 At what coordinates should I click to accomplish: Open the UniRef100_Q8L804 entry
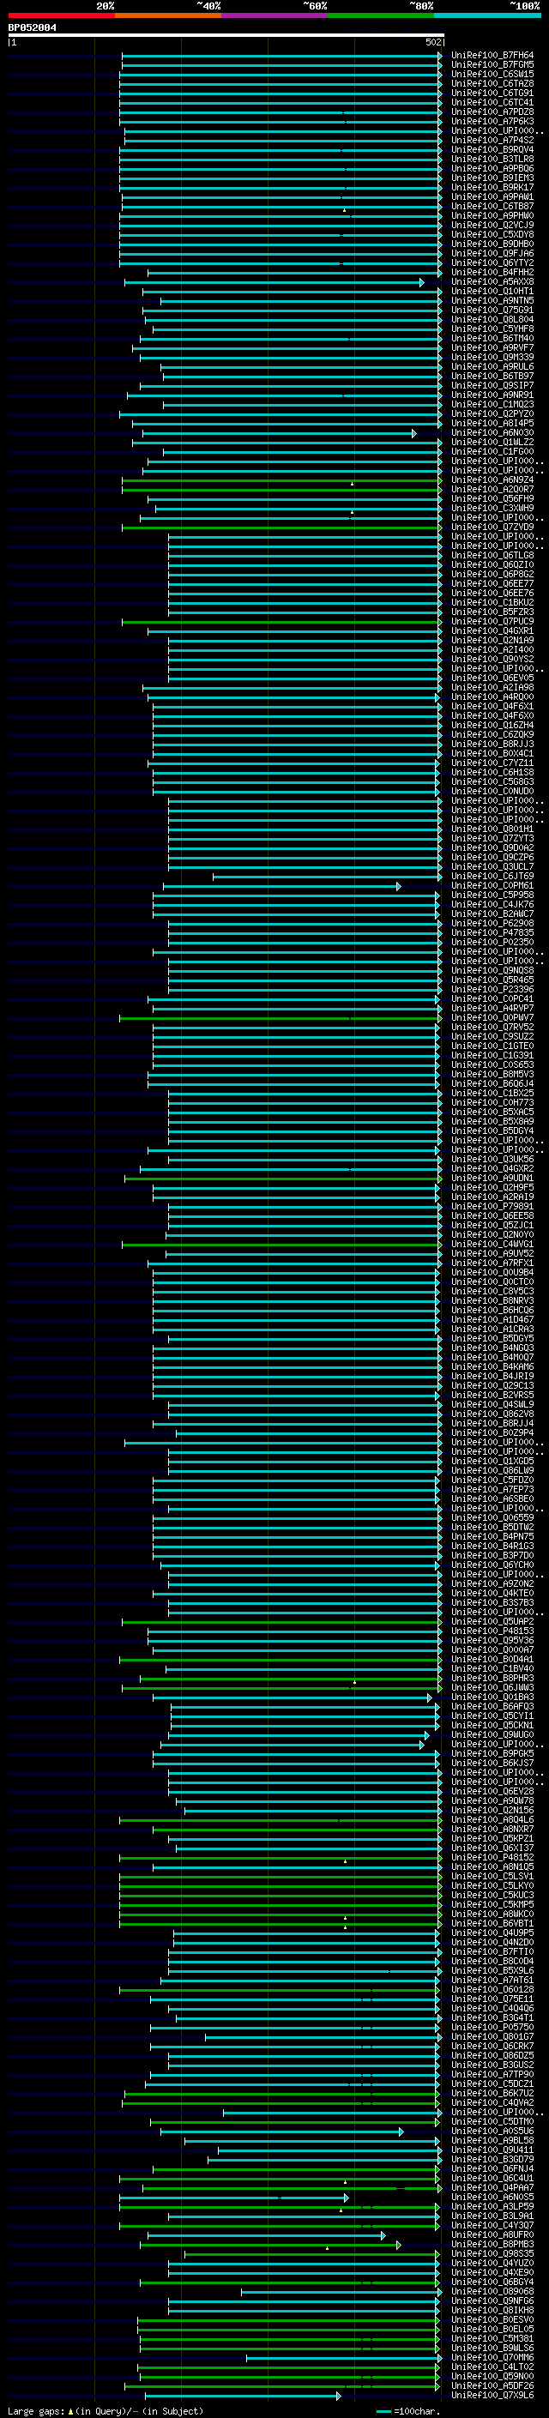(492, 319)
